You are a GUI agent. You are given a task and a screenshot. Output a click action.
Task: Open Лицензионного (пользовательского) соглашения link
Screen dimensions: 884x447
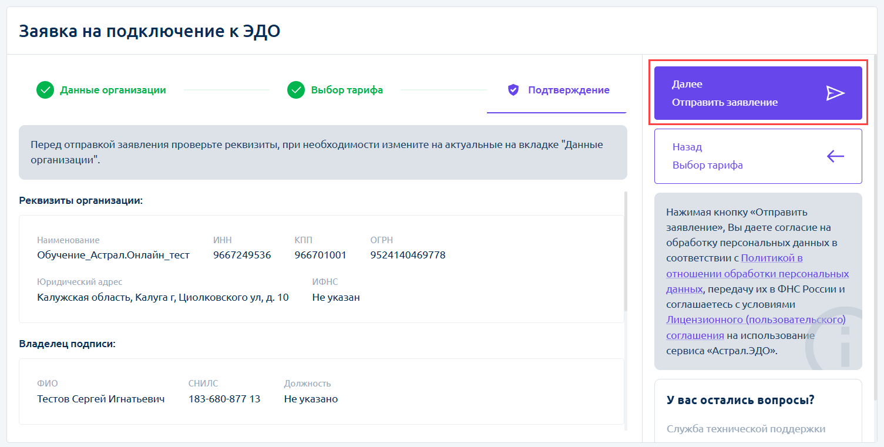(756, 328)
